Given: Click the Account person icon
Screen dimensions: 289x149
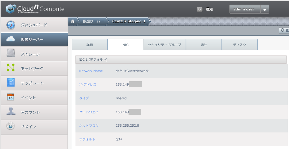Looking at the screenshot, I should (11, 112).
